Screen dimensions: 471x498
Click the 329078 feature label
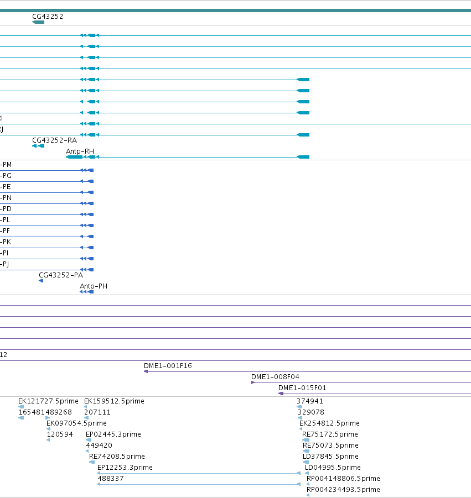(x=311, y=412)
